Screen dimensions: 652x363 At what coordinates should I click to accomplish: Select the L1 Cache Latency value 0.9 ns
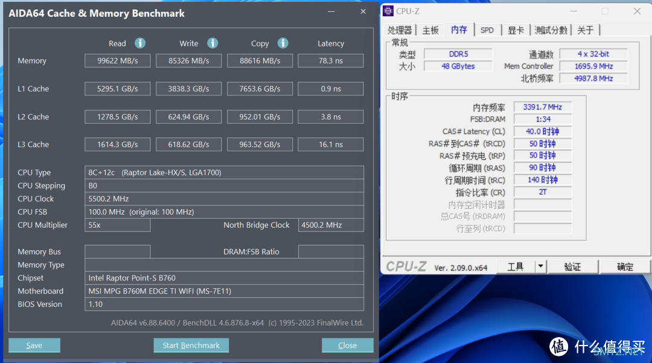coord(331,89)
